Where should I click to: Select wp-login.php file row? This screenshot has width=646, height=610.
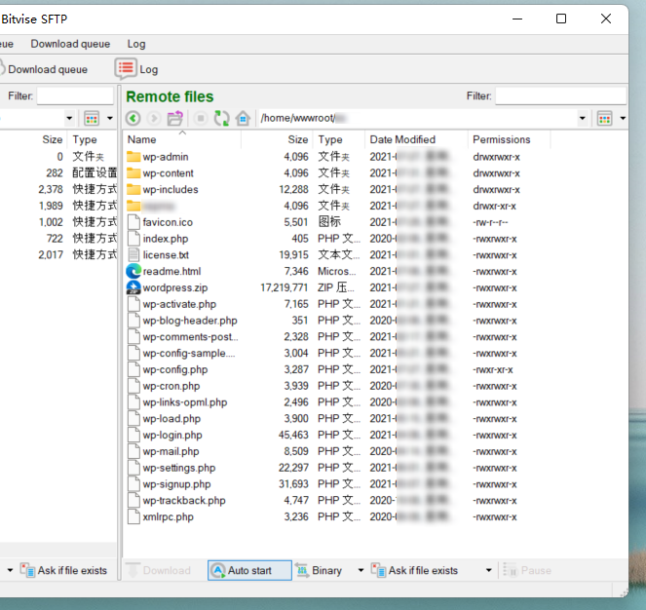click(336, 436)
